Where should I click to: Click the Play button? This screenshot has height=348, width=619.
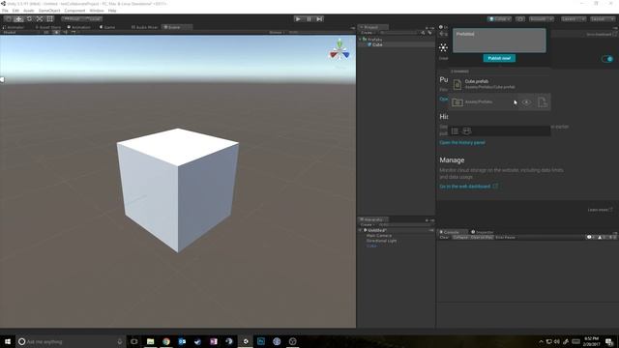click(298, 18)
